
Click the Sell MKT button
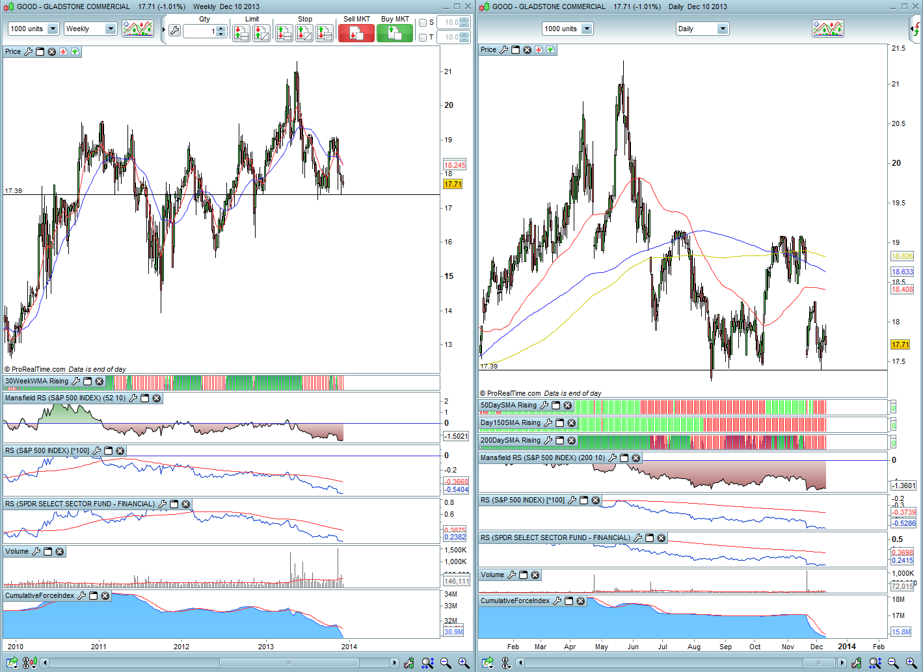click(x=356, y=32)
